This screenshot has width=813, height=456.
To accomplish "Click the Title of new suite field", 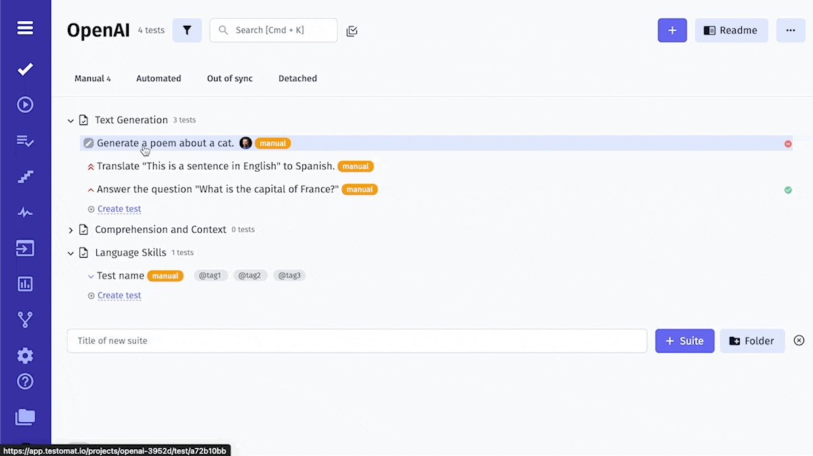I will [356, 341].
